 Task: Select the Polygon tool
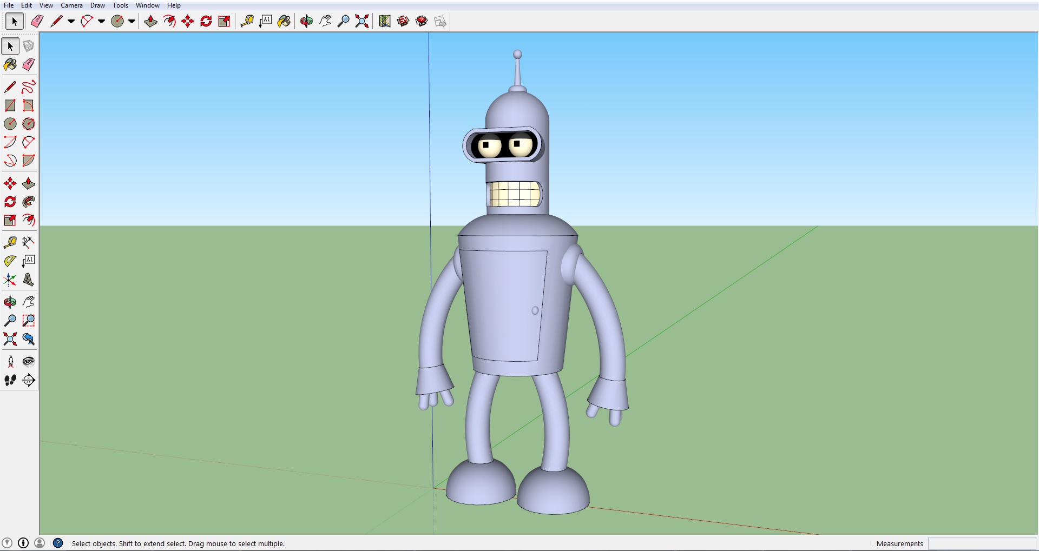[x=29, y=124]
